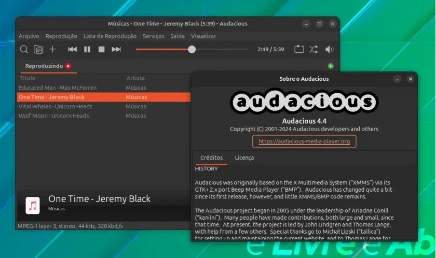This screenshot has width=436, height=258.
Task: Close the Reproduzindo playlist tab
Action: pos(68,66)
